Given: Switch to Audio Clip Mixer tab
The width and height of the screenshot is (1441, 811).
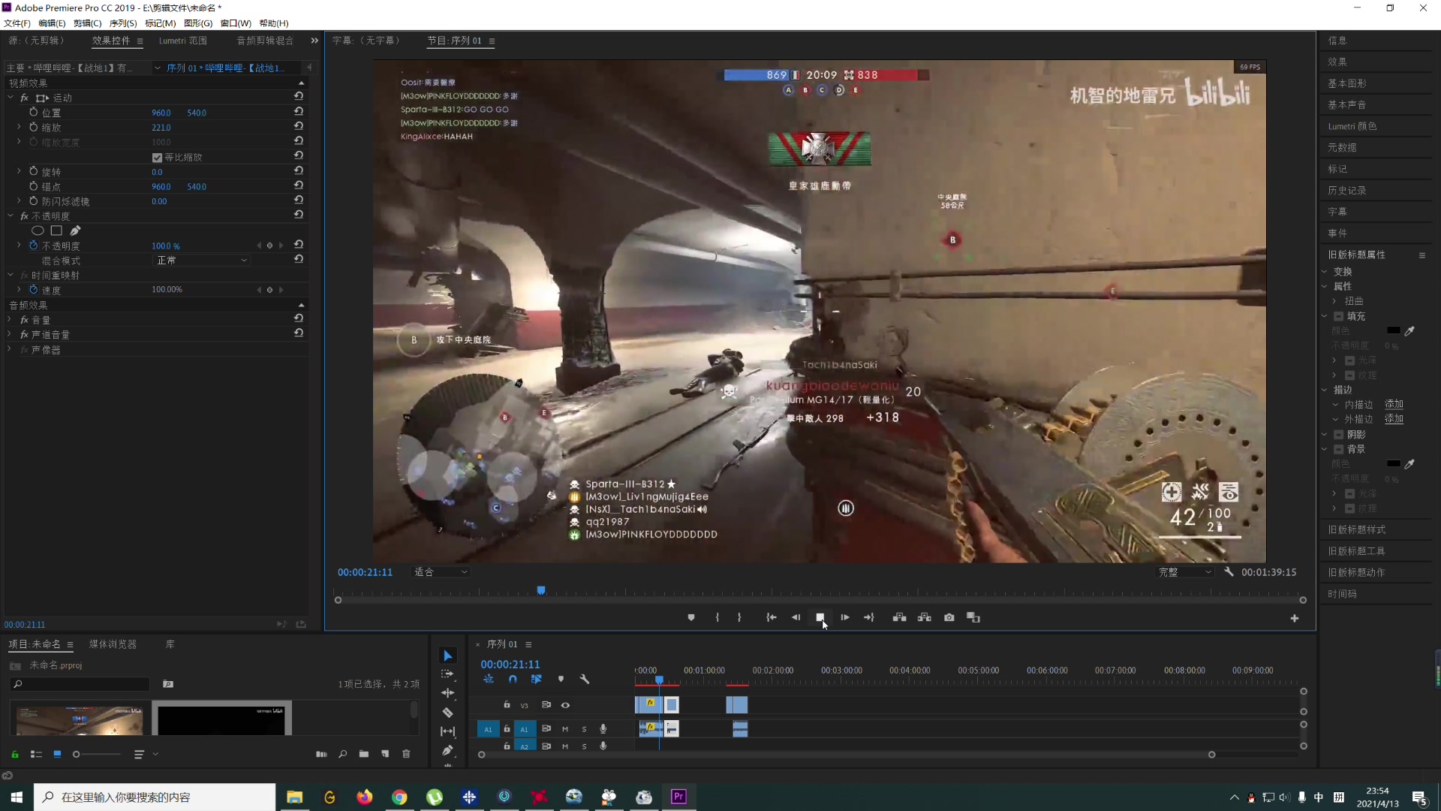Looking at the screenshot, I should 265,41.
